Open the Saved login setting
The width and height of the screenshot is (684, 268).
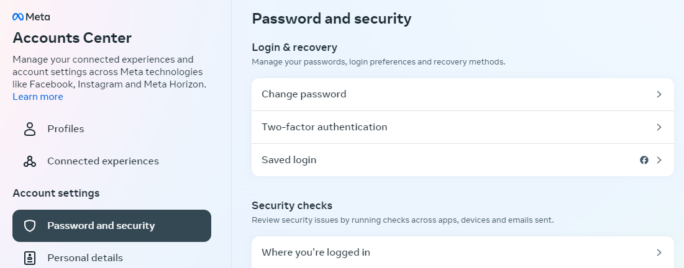click(463, 160)
